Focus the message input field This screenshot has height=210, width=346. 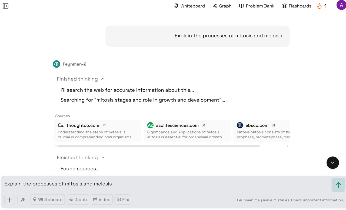pos(162,184)
